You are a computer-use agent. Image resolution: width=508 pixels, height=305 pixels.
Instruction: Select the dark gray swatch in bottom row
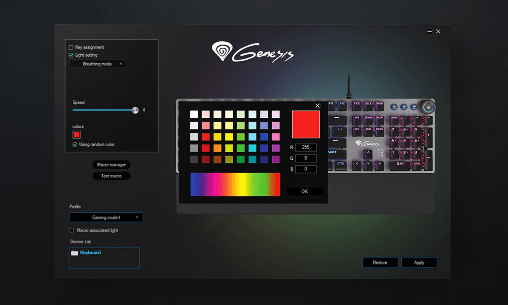pos(194,160)
